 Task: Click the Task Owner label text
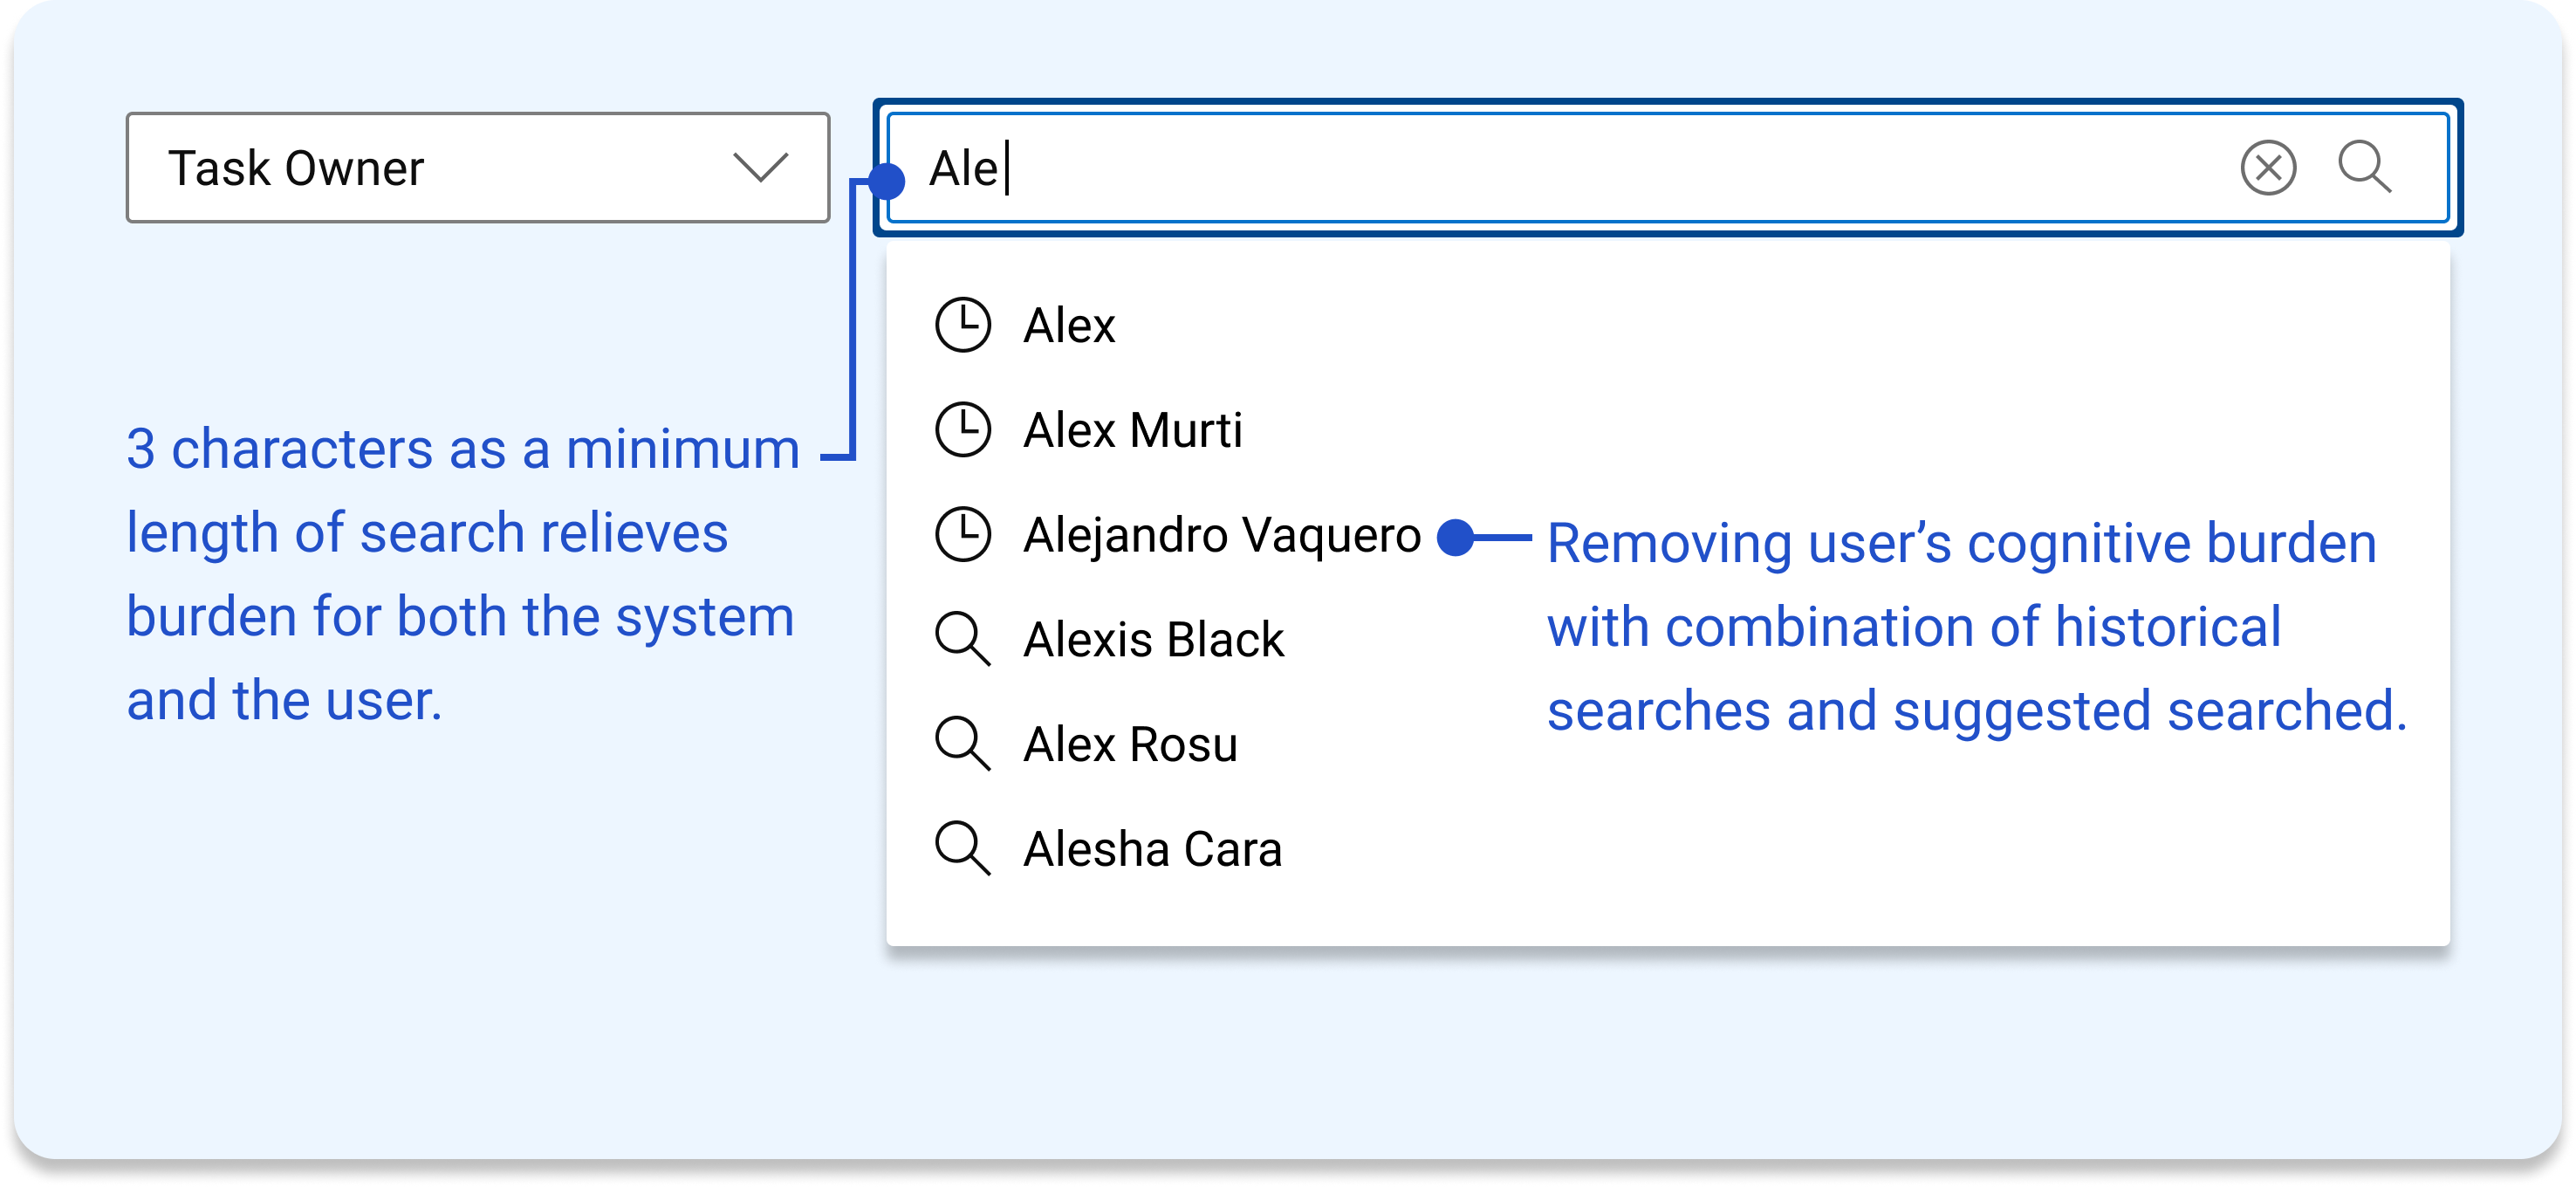coord(296,168)
